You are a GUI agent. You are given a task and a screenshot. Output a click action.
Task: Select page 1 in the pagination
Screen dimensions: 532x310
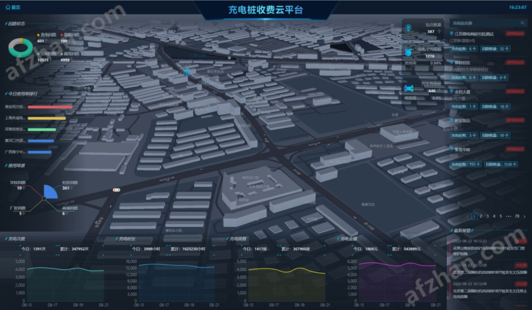coord(474,216)
